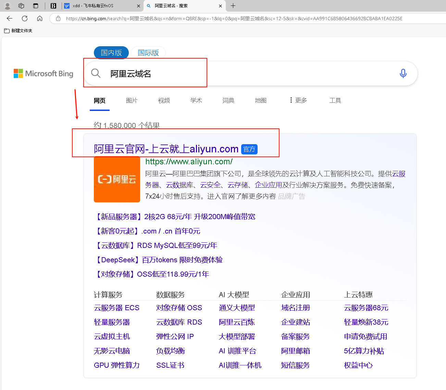Open 【对象存储】OSS低至118.99元/1年 link
Image resolution: width=446 pixels, height=390 pixels.
pos(151,274)
